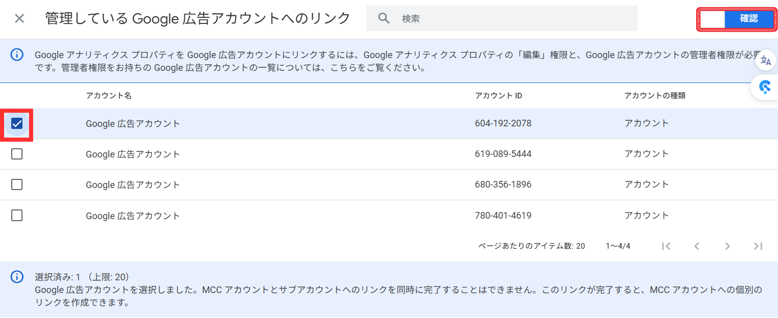Uncheck account 604-192-2078 checkbox

click(x=17, y=123)
